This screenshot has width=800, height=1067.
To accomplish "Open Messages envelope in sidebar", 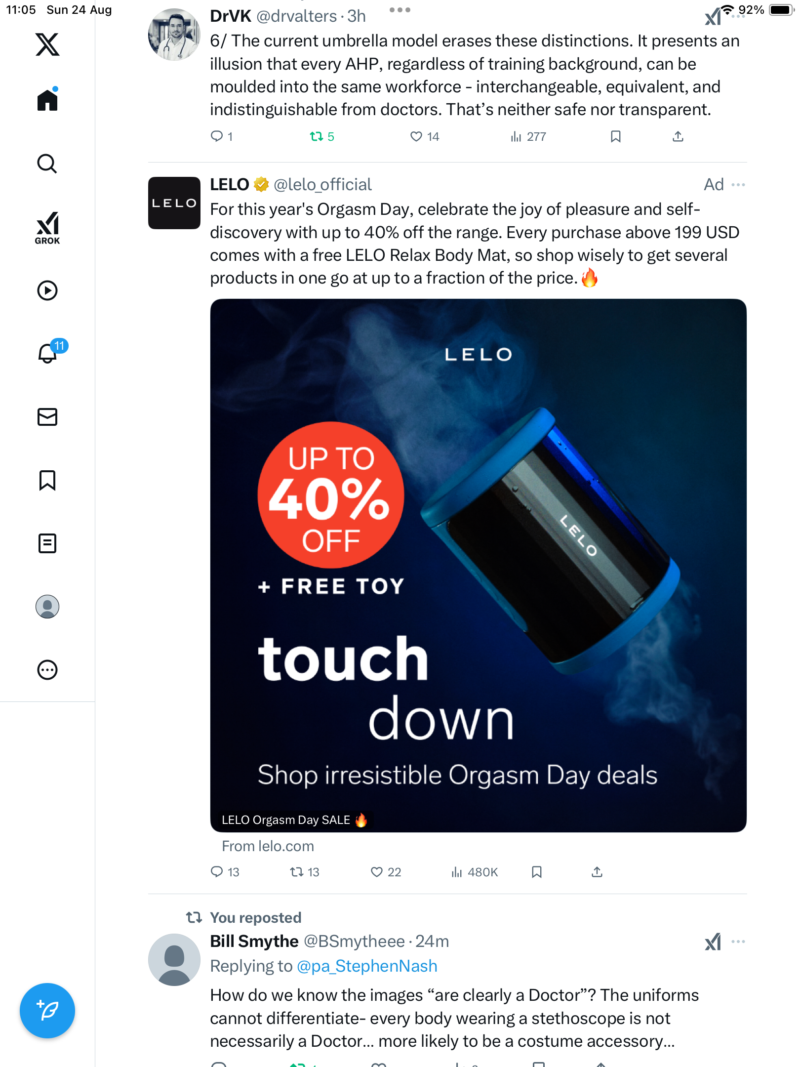I will (x=47, y=417).
